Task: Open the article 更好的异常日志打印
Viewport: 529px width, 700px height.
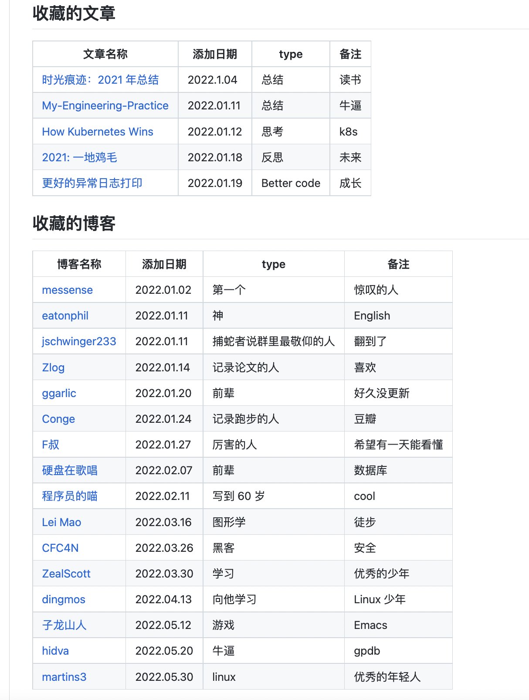Action: (92, 183)
